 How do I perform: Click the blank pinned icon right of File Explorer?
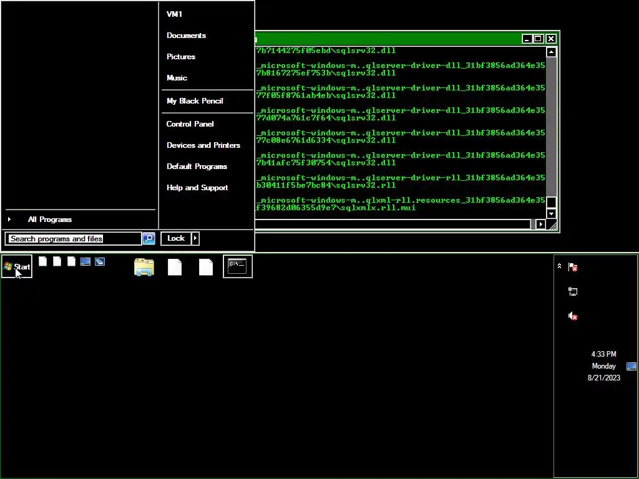click(175, 267)
